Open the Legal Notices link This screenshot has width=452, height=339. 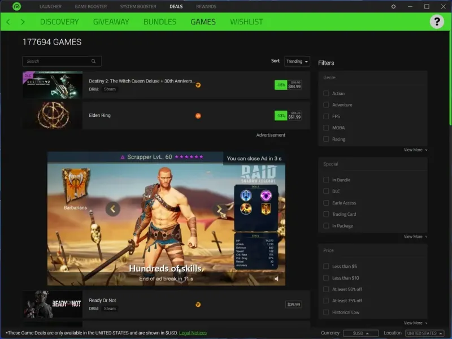click(x=193, y=333)
